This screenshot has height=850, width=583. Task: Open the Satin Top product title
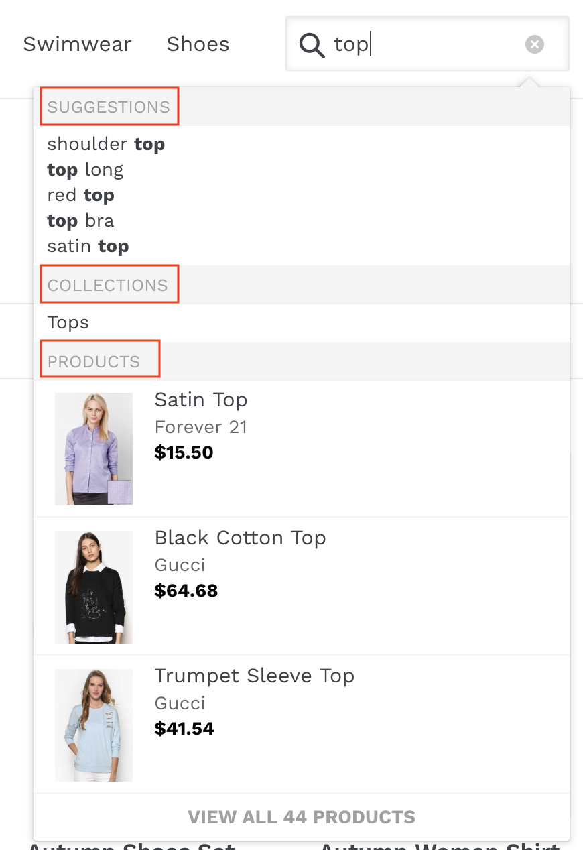pos(201,400)
